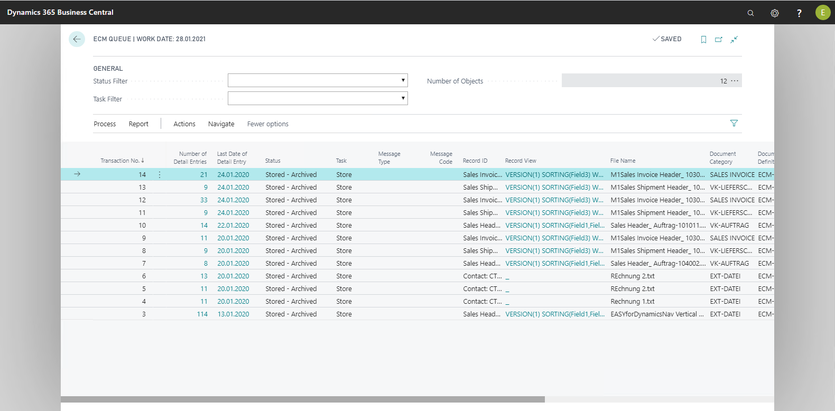Open detail entries count 114 link

(x=202, y=314)
